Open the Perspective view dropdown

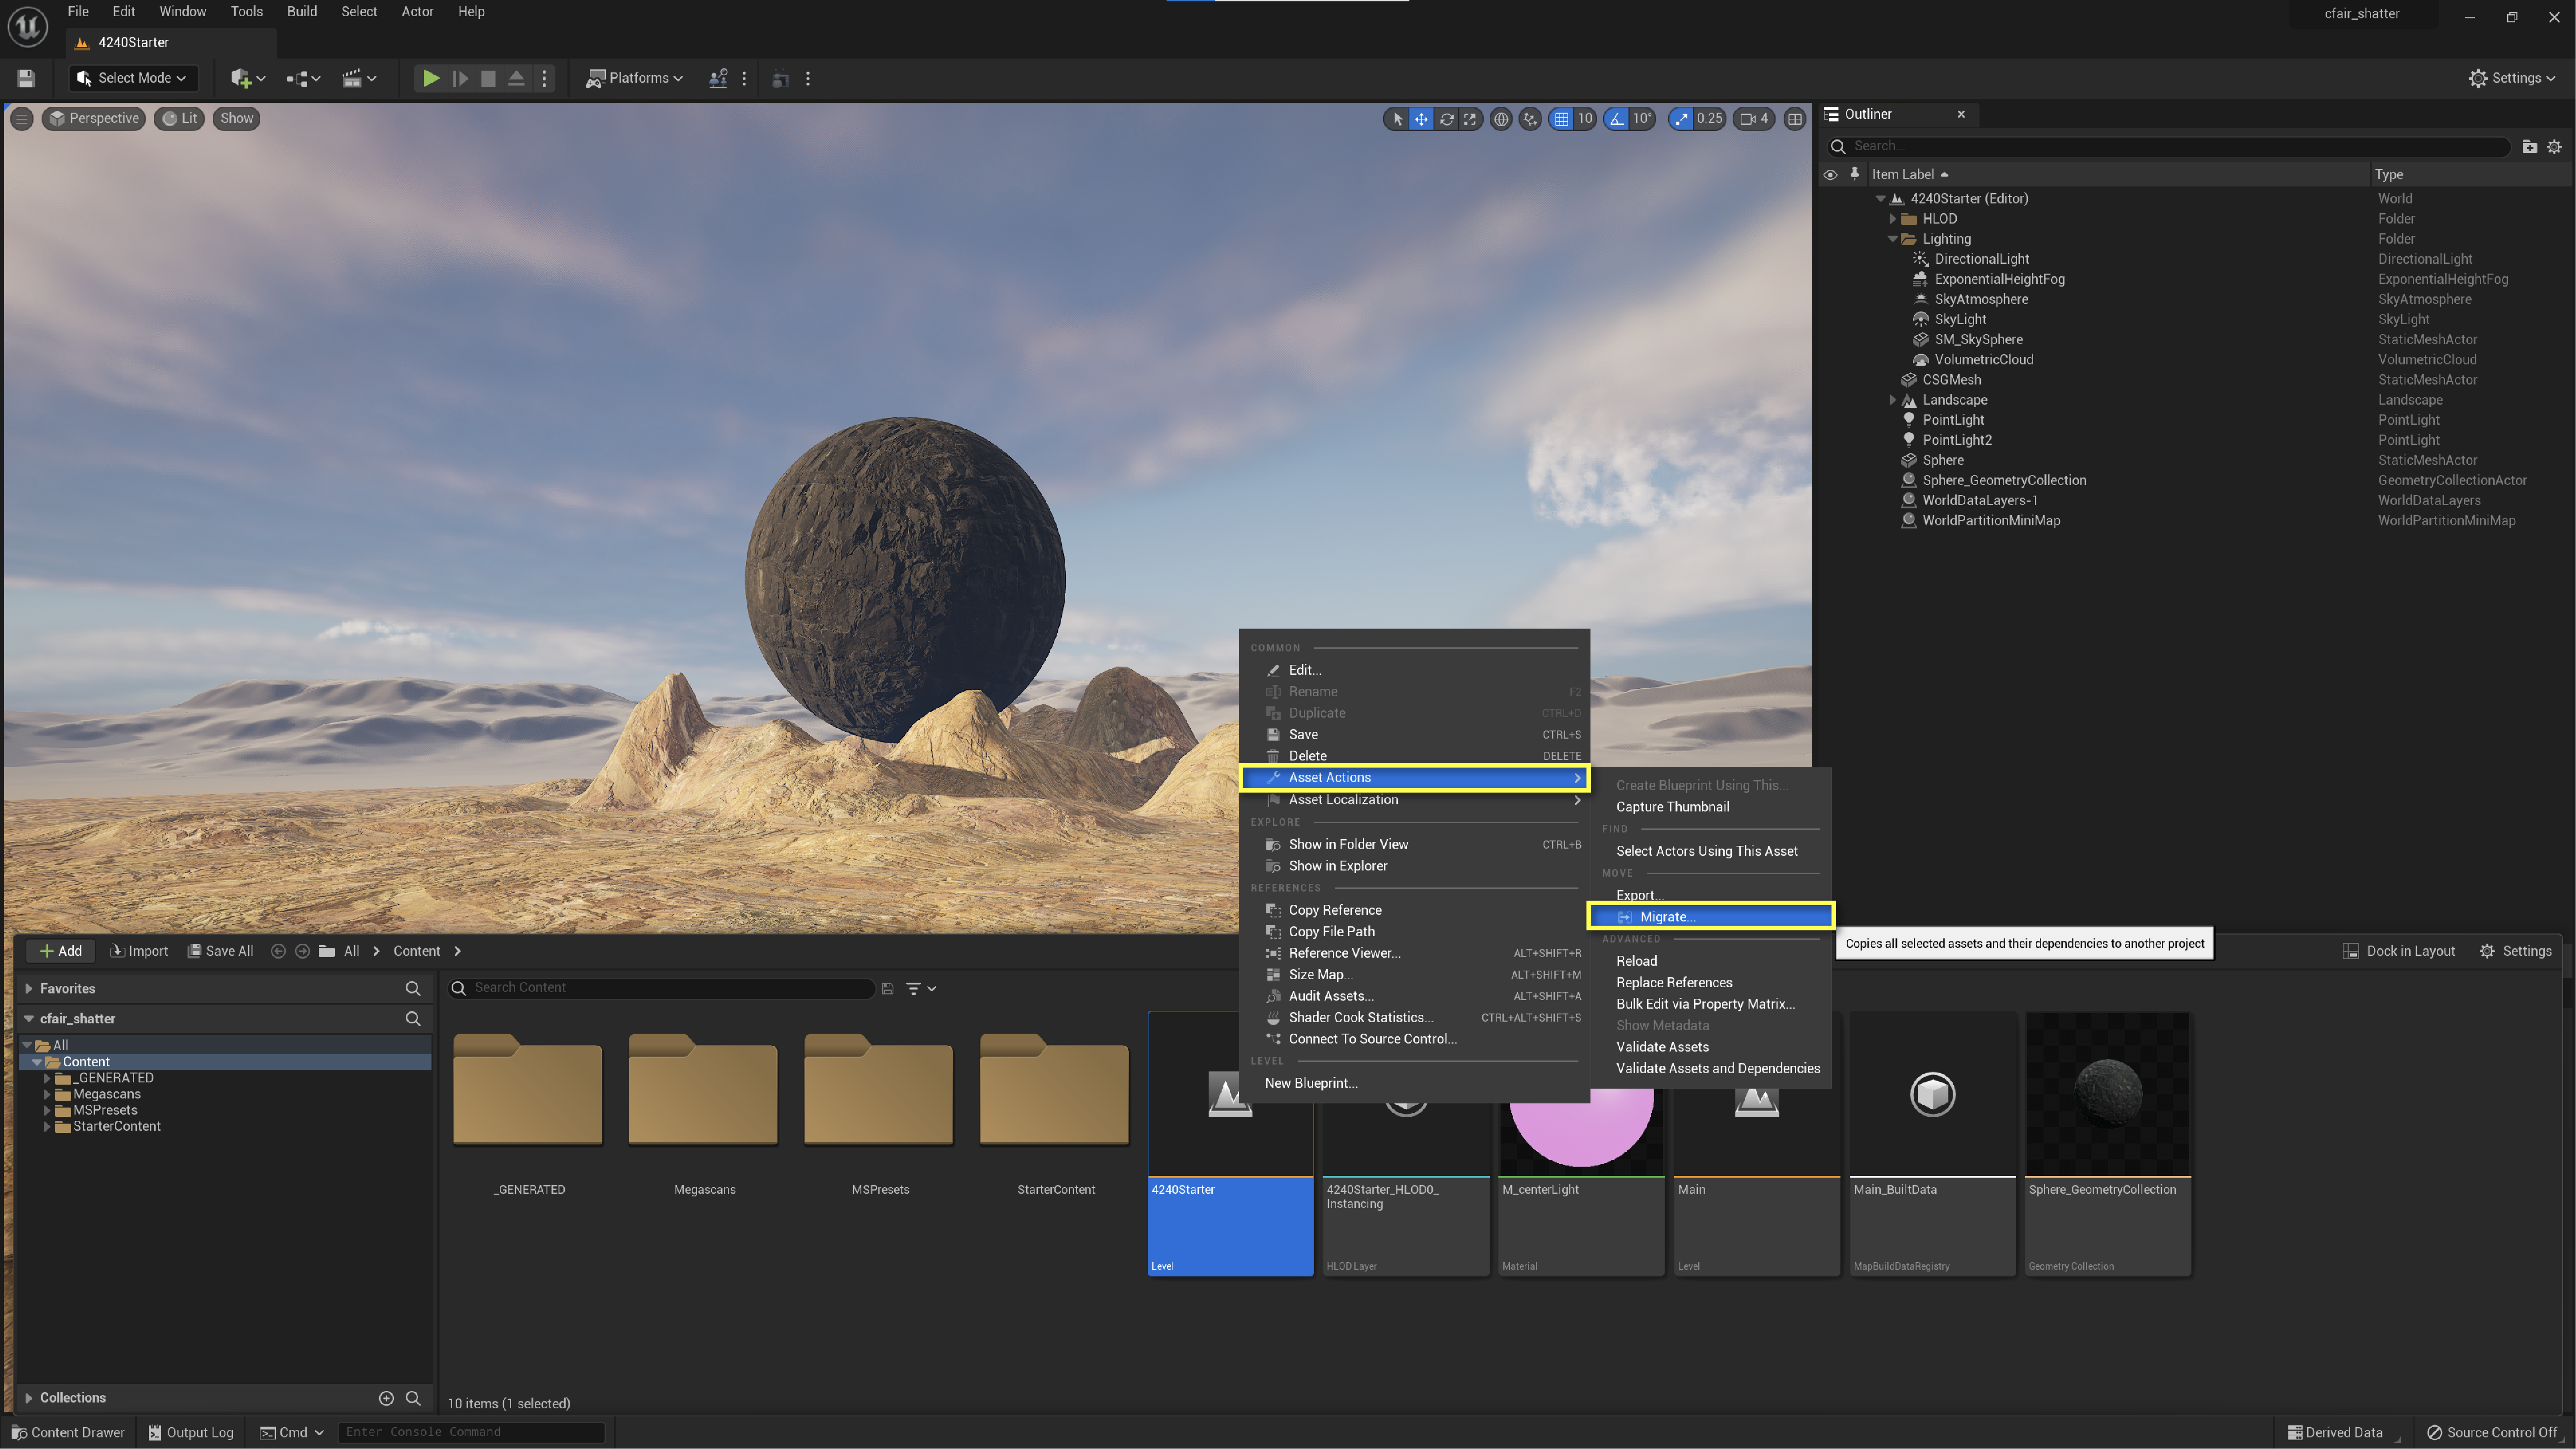[94, 119]
